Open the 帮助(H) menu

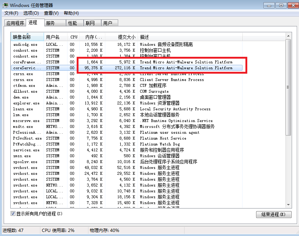pyautogui.click(x=71, y=13)
